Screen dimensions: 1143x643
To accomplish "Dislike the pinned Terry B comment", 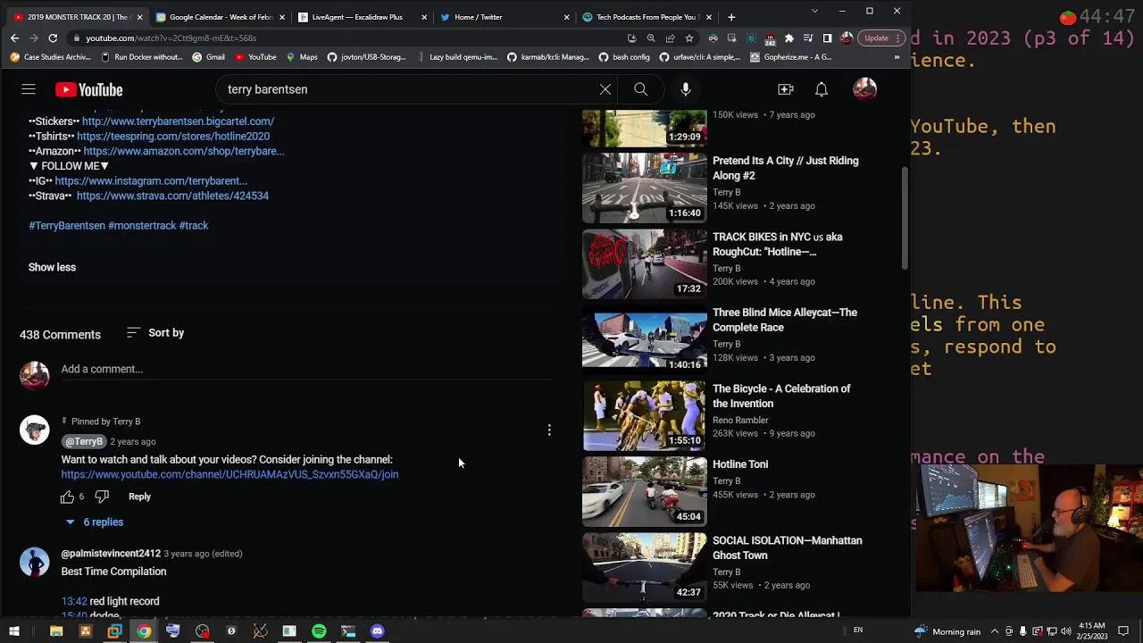I will pos(102,497).
